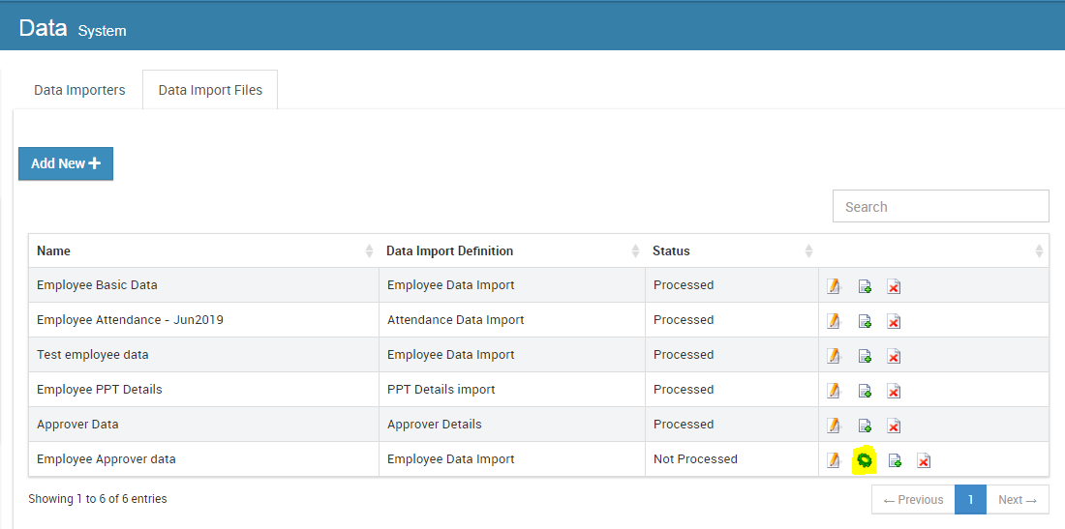The width and height of the screenshot is (1065, 529).
Task: Select page 1 in pagination
Action: pyautogui.click(x=970, y=500)
